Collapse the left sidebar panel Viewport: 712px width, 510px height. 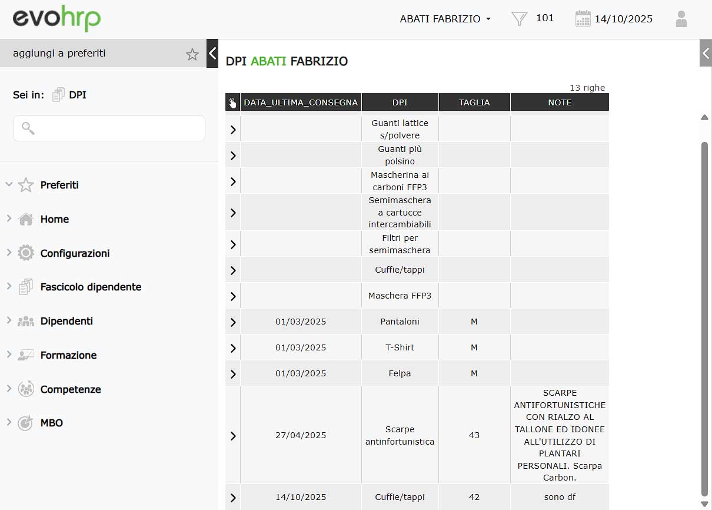tap(212, 53)
